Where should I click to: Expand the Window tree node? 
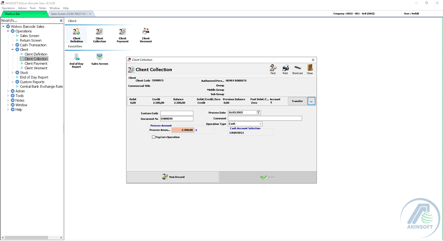click(x=8, y=105)
